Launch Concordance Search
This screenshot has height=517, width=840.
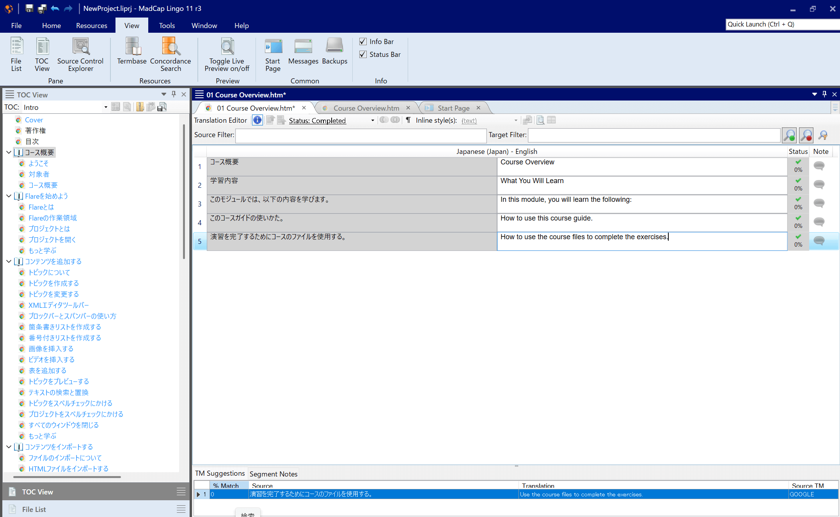point(170,55)
